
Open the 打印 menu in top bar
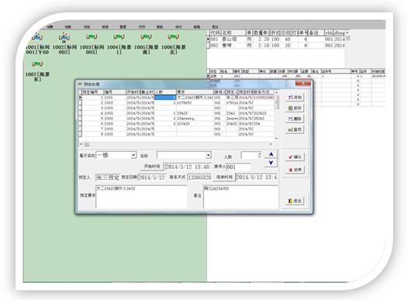click(x=142, y=27)
